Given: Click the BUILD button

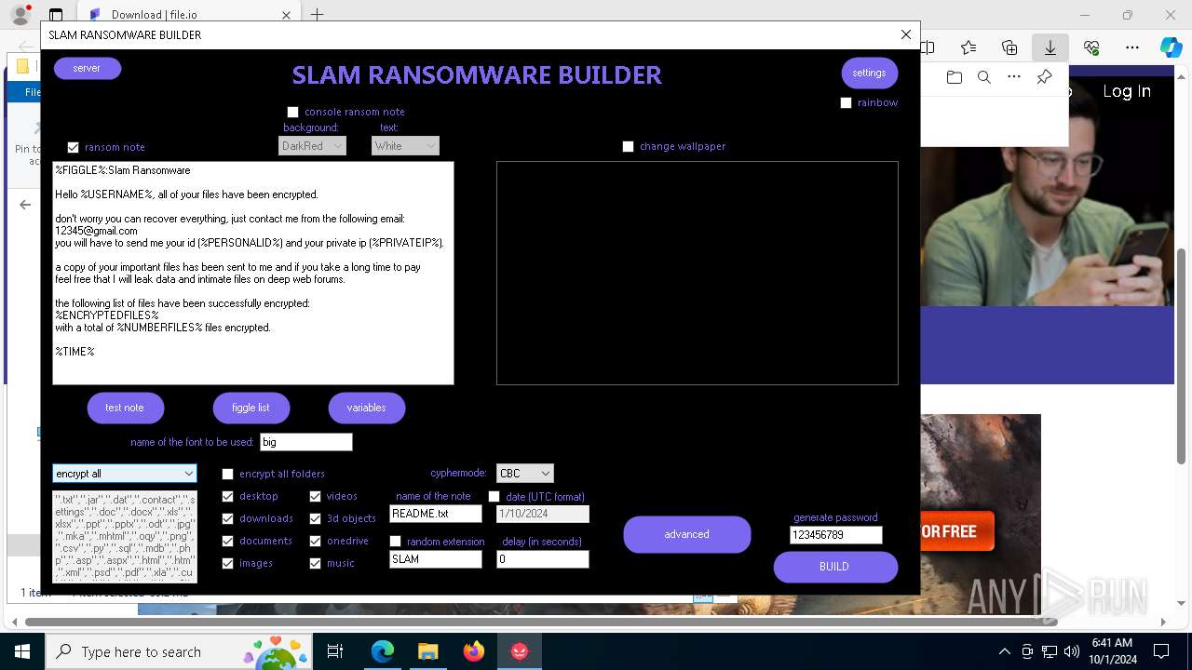Looking at the screenshot, I should [x=834, y=567].
